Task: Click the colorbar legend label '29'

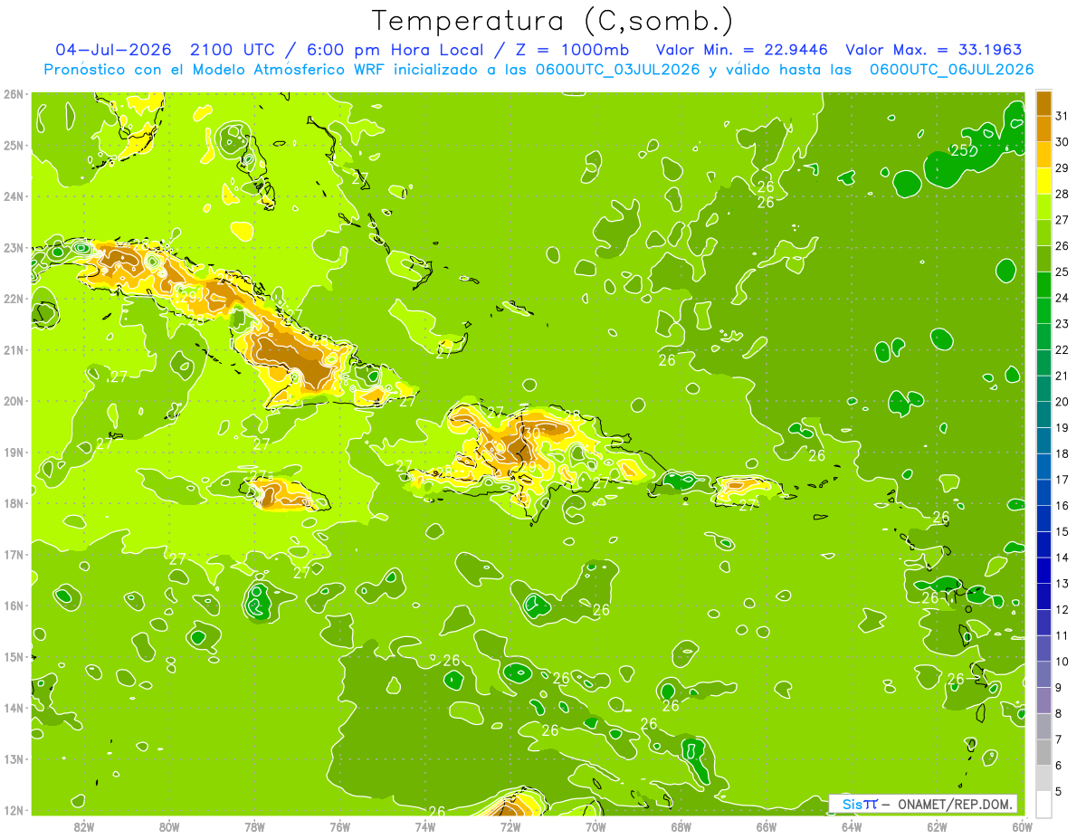Action: [1062, 168]
